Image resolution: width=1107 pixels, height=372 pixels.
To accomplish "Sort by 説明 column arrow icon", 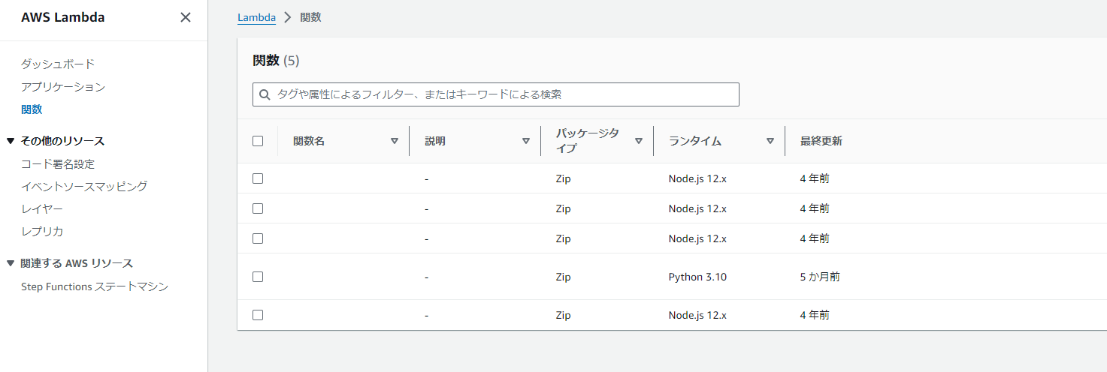I will pos(526,141).
